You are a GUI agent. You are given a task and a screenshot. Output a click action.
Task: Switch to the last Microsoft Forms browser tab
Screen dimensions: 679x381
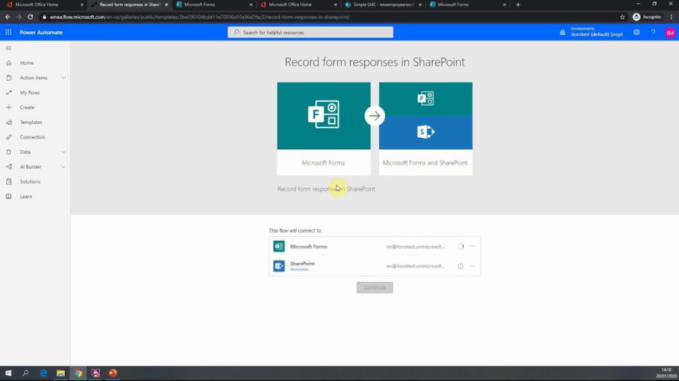[x=468, y=5]
